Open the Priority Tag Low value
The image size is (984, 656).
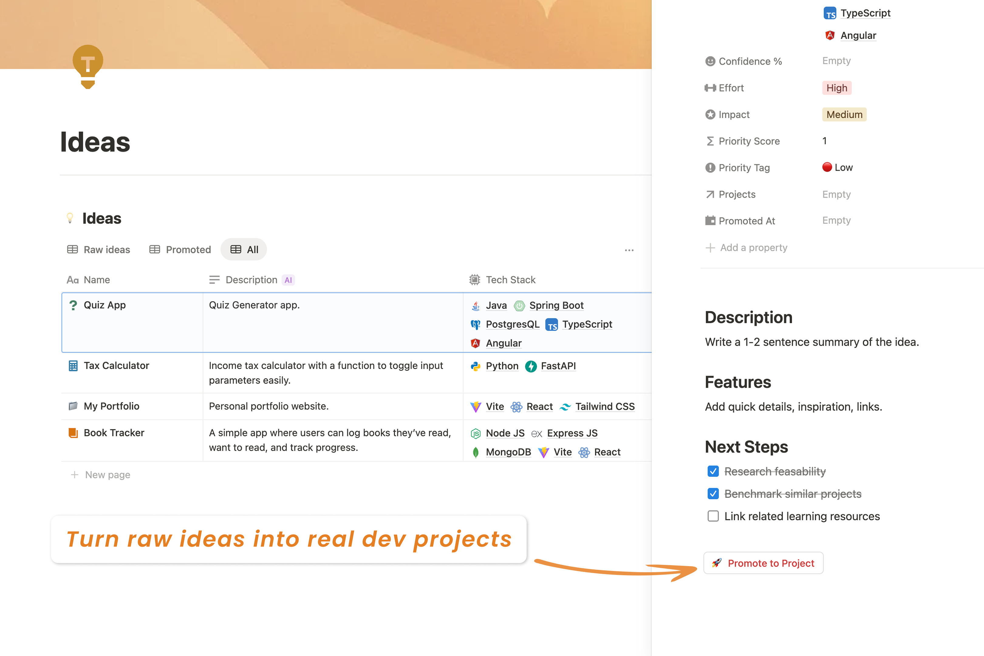837,167
